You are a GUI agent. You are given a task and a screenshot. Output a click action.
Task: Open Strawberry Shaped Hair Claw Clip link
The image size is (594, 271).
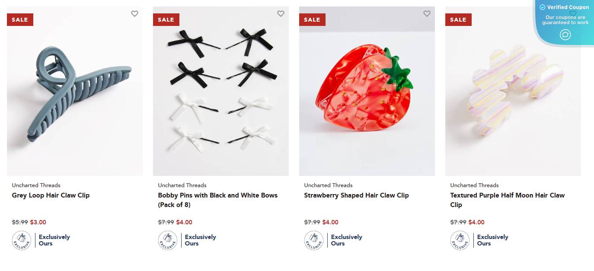coord(356,195)
